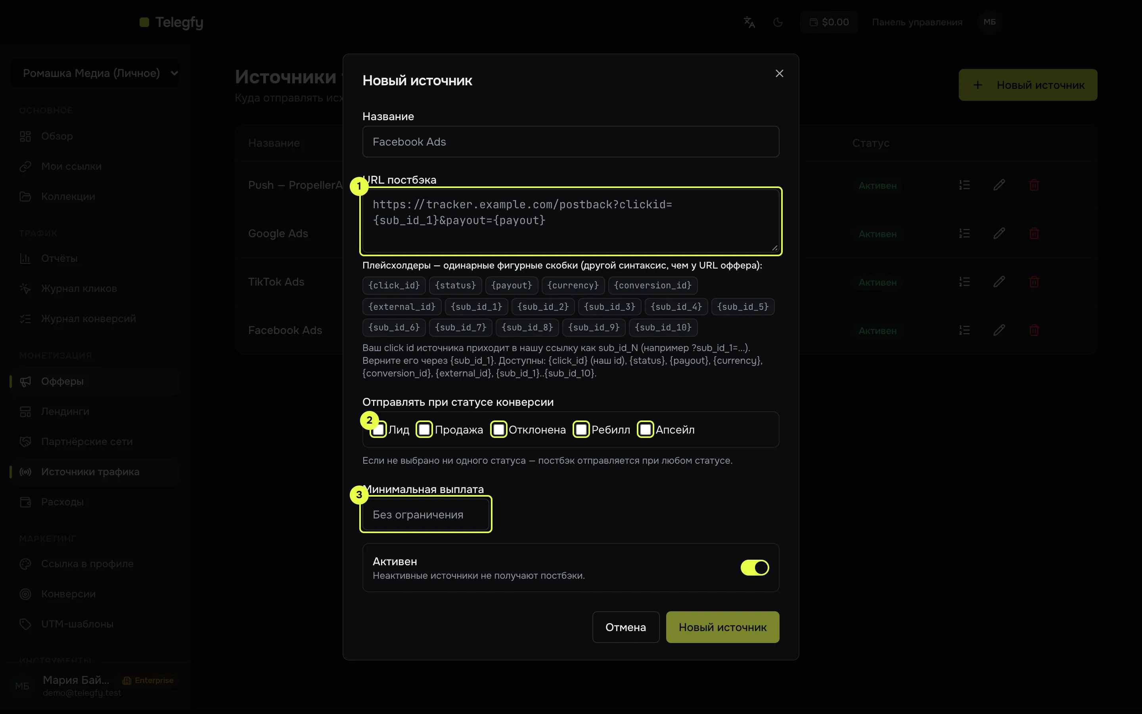This screenshot has width=1142, height=714.
Task: Click the МБ user avatar in header
Action: pyautogui.click(x=990, y=22)
